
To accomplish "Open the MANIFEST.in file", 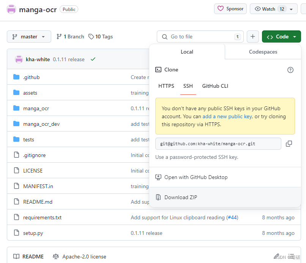I will (38, 186).
